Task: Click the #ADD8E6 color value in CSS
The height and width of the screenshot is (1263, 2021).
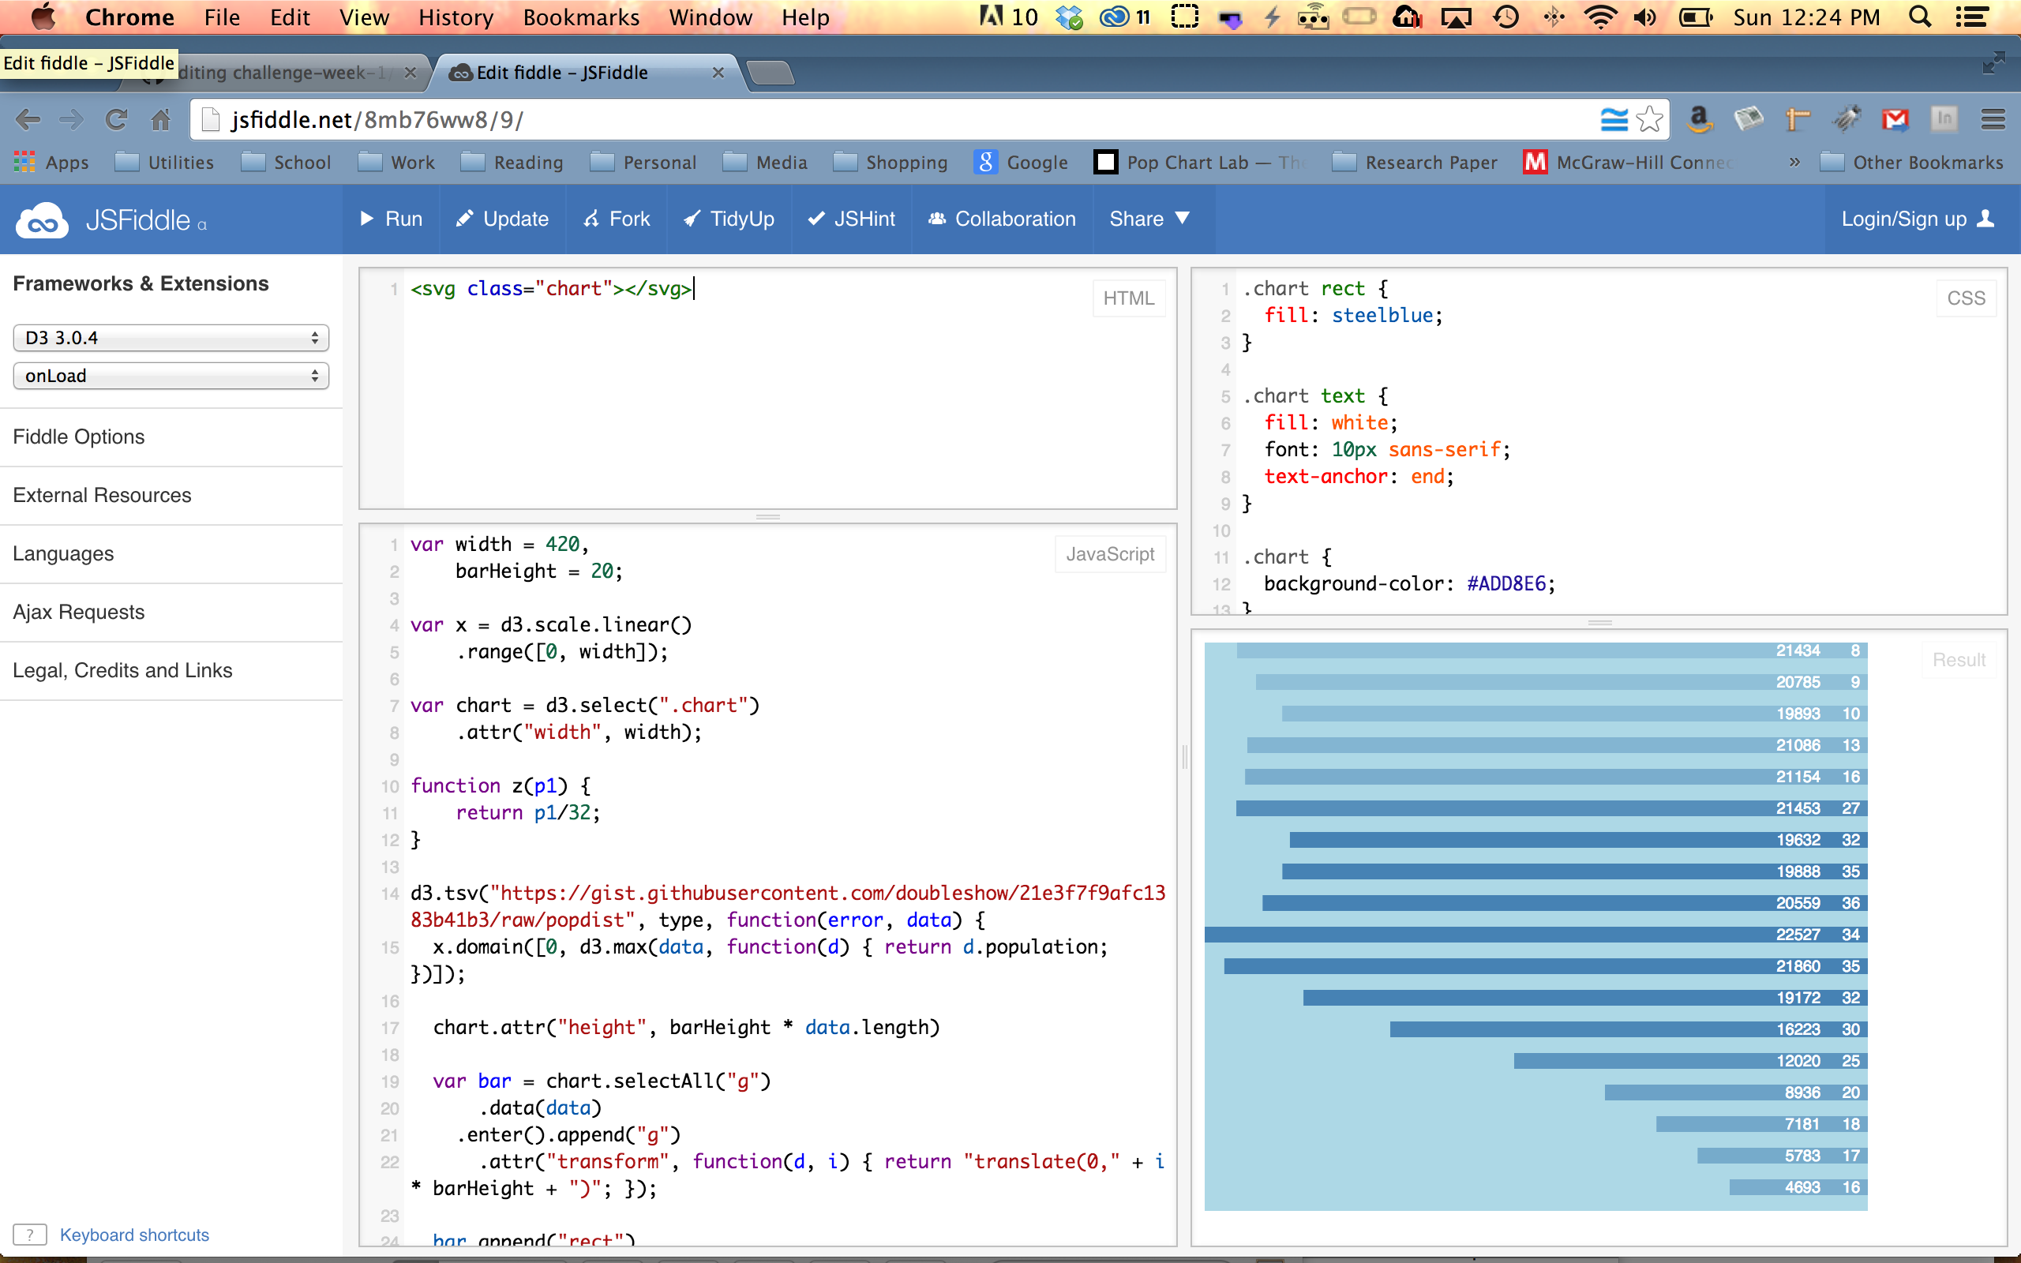Action: coord(1505,584)
